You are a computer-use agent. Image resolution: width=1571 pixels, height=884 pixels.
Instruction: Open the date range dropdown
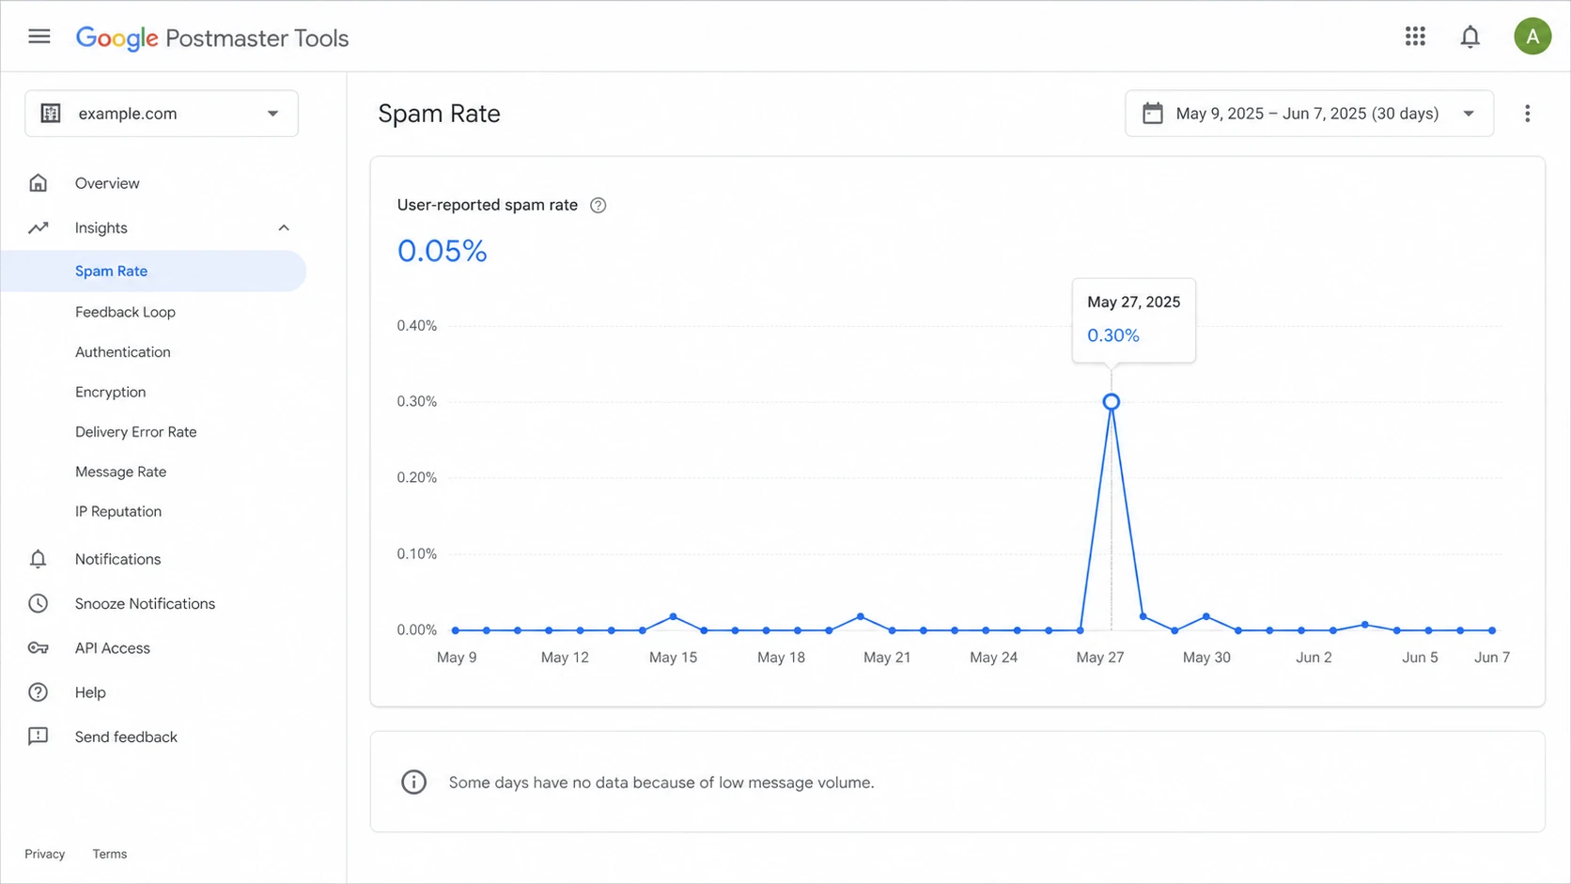pos(1309,114)
